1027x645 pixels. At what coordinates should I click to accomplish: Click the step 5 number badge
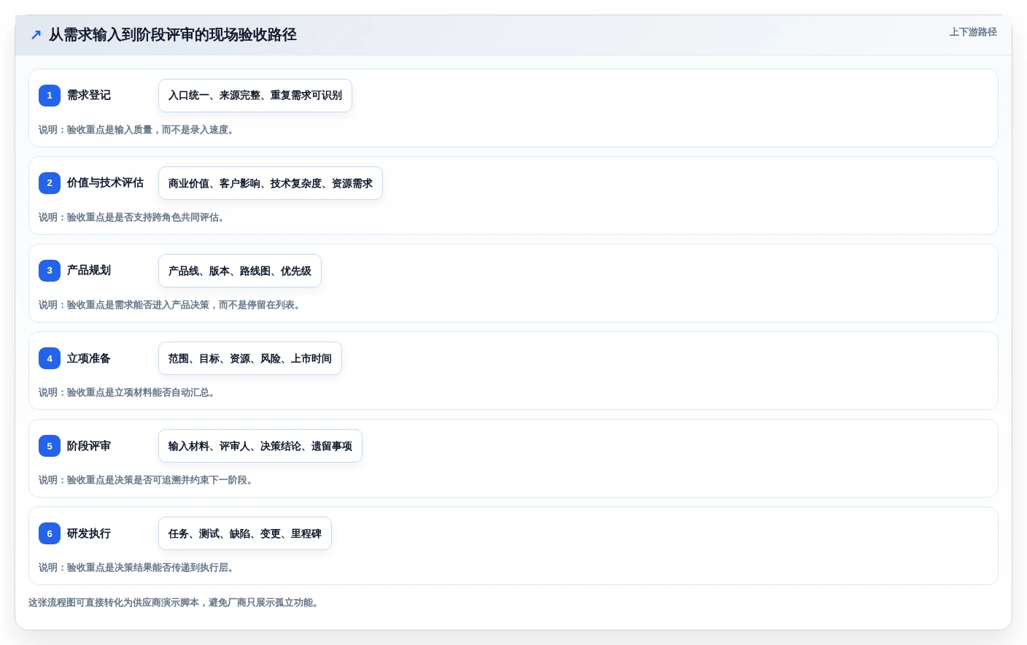(50, 446)
